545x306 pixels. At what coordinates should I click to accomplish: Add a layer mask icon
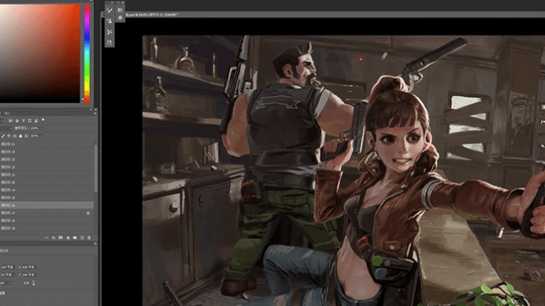pos(61,237)
